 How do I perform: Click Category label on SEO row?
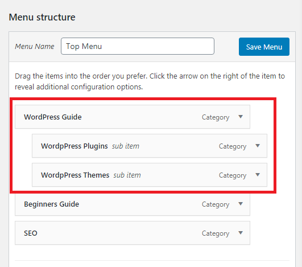(x=216, y=233)
